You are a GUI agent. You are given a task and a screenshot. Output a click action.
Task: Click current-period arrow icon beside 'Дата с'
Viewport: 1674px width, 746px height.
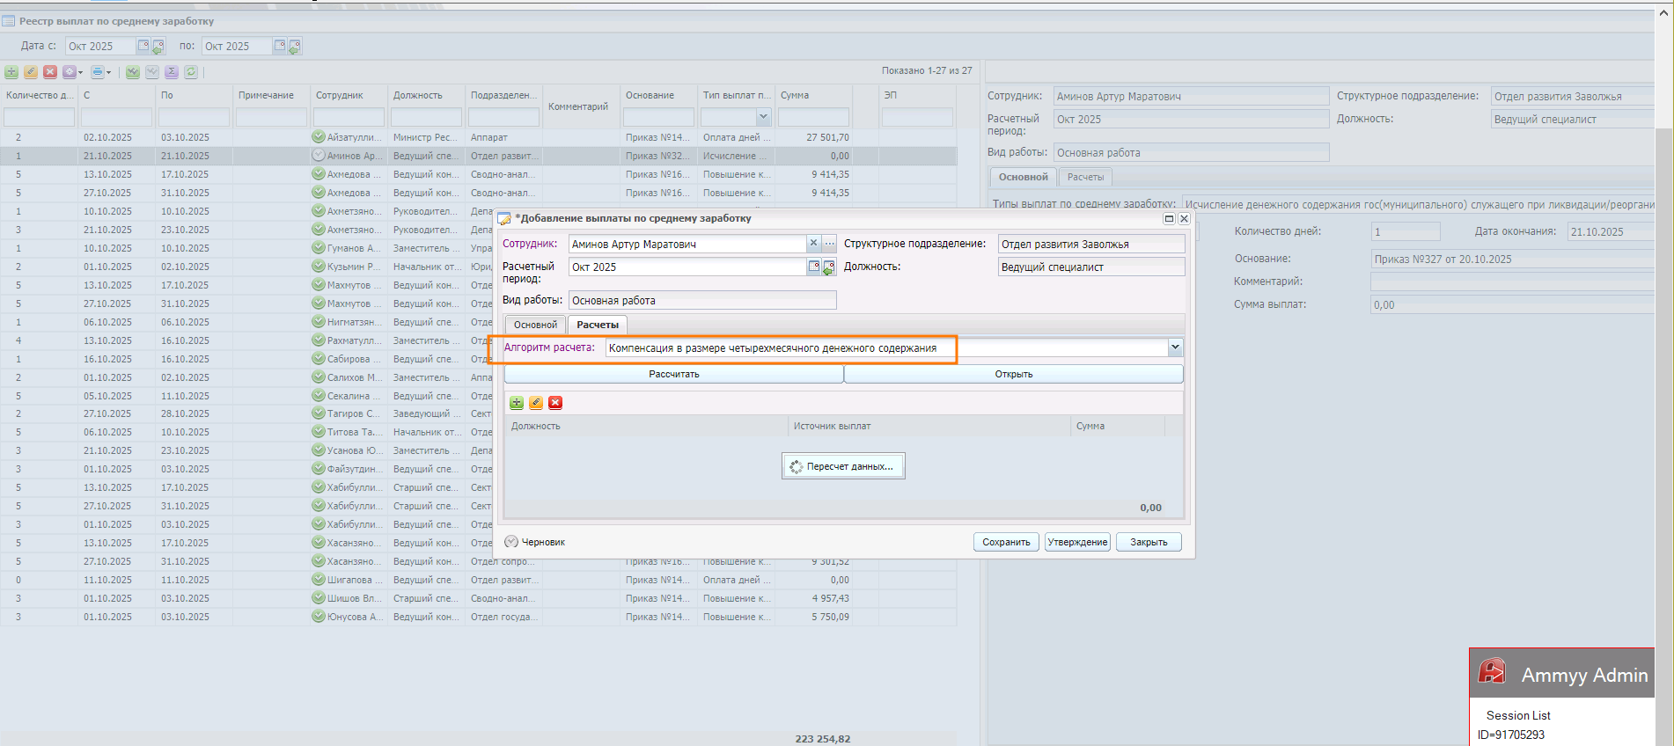click(x=158, y=47)
